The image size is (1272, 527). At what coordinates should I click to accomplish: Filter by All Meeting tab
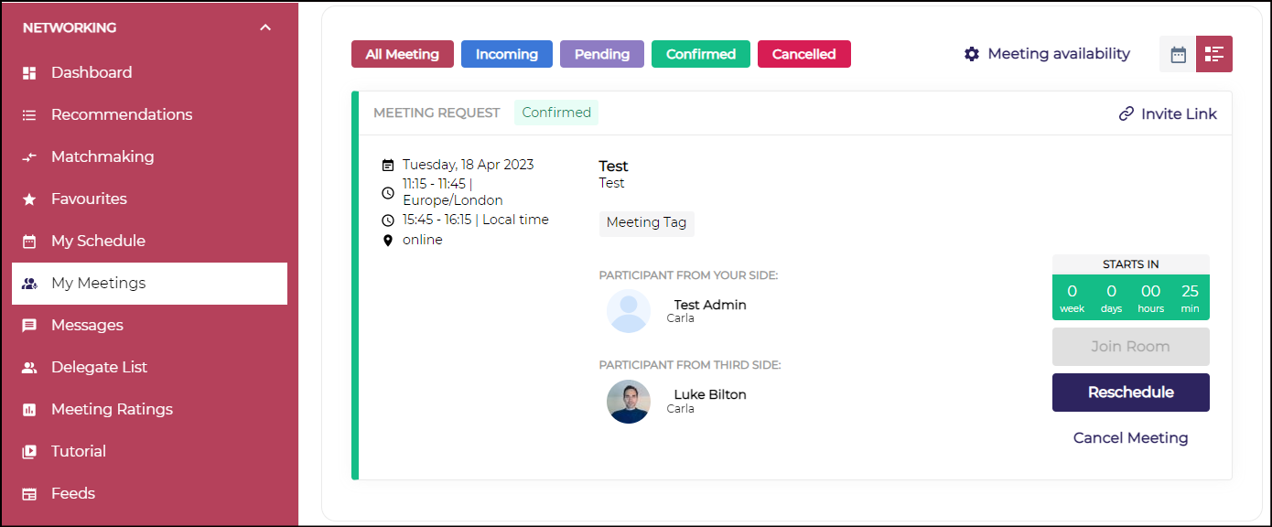click(x=403, y=54)
